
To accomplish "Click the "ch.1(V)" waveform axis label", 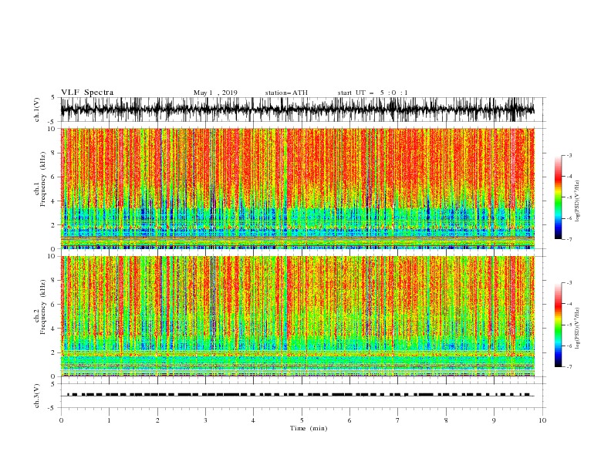I will click(x=37, y=110).
